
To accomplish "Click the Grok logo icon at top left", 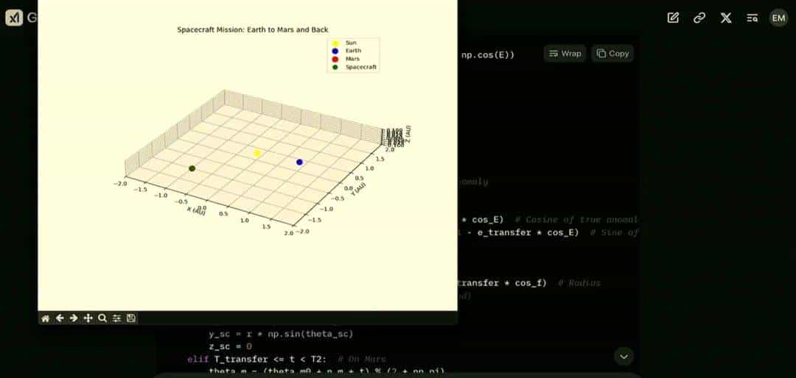I will (x=14, y=18).
